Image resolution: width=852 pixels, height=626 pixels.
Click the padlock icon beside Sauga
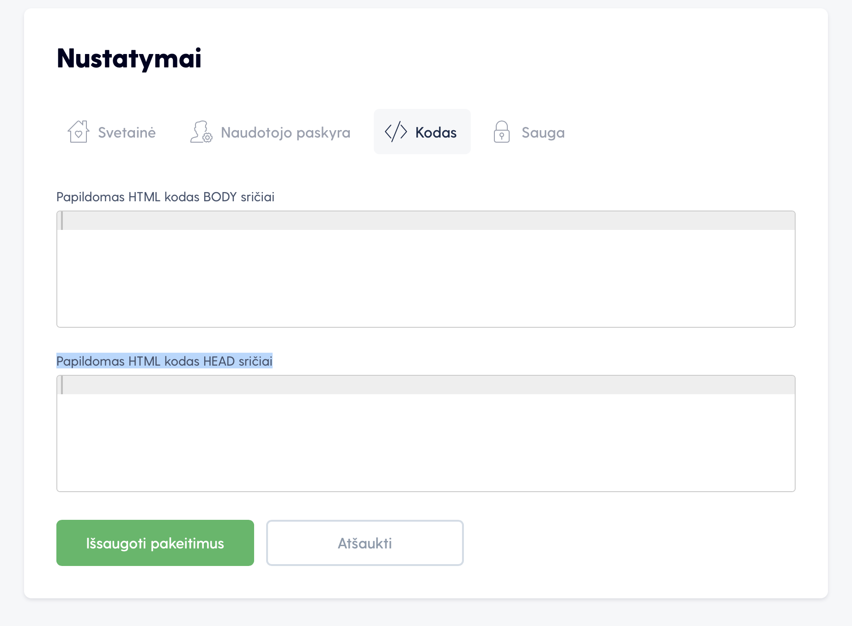(501, 132)
